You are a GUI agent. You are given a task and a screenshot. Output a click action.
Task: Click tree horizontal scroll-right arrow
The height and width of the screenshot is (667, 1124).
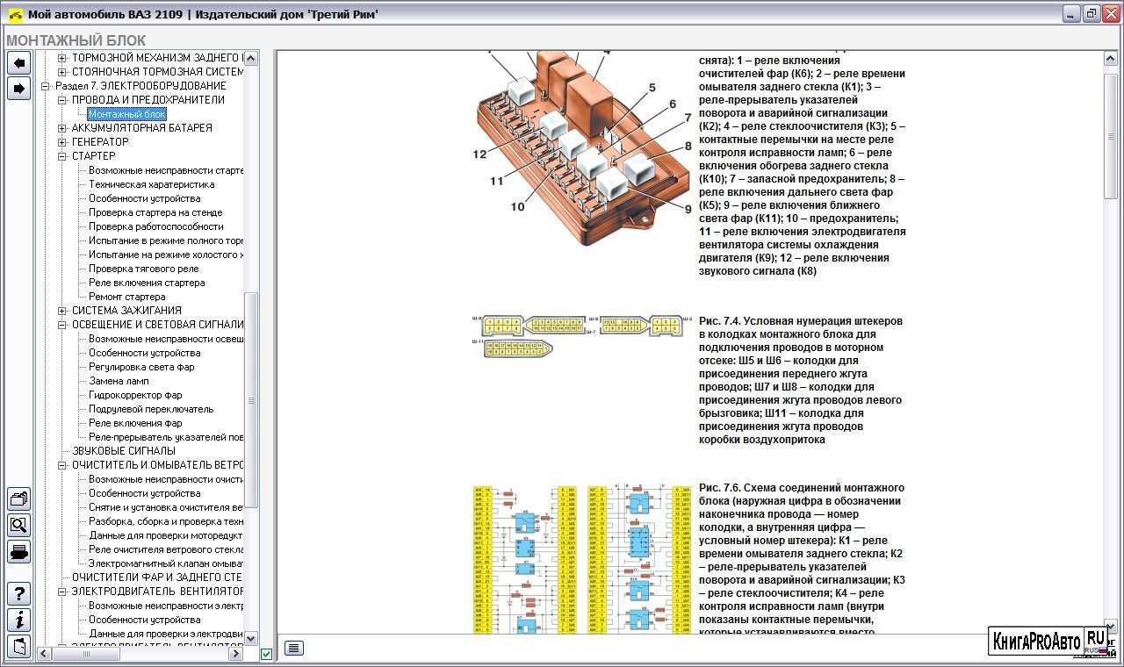tap(235, 654)
